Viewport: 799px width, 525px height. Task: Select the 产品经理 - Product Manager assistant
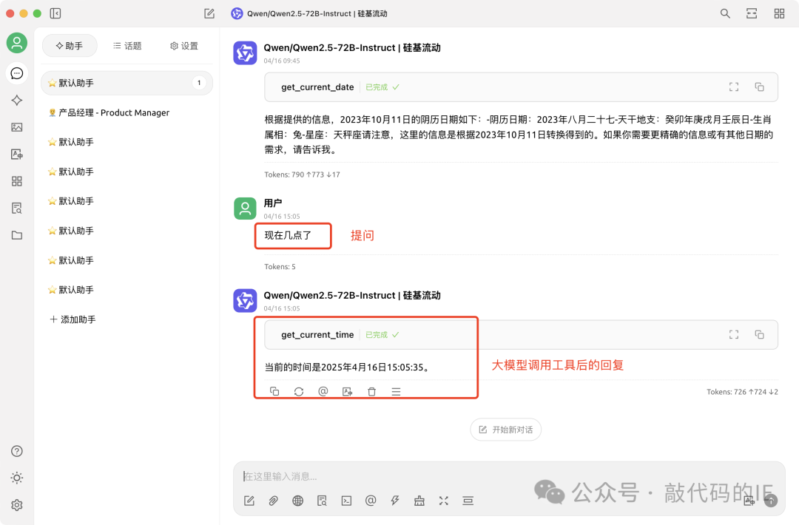click(127, 112)
